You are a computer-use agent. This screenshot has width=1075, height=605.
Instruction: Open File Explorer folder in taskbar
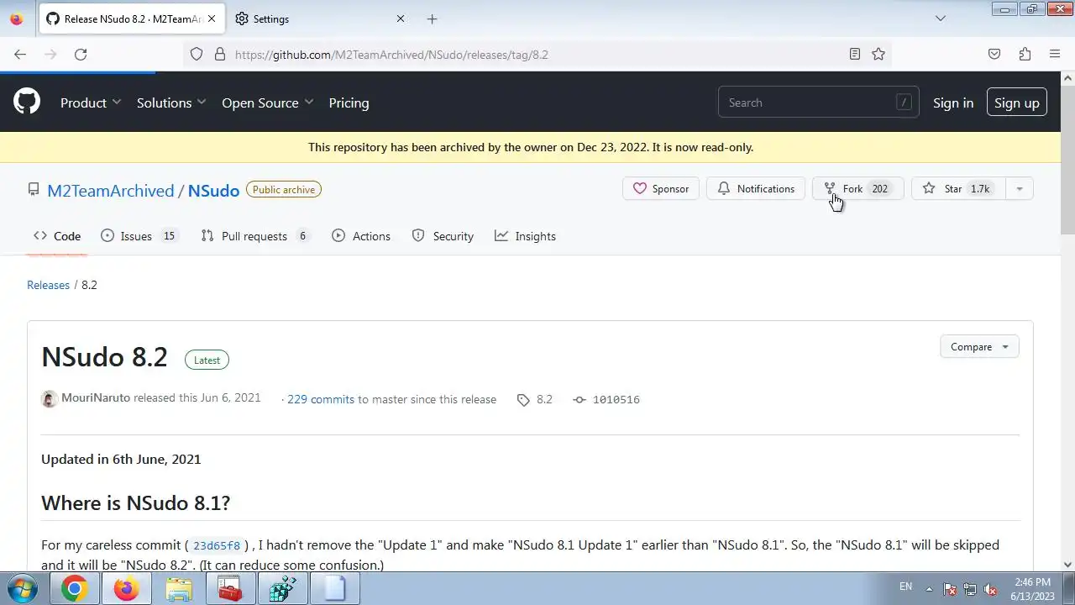click(x=178, y=589)
